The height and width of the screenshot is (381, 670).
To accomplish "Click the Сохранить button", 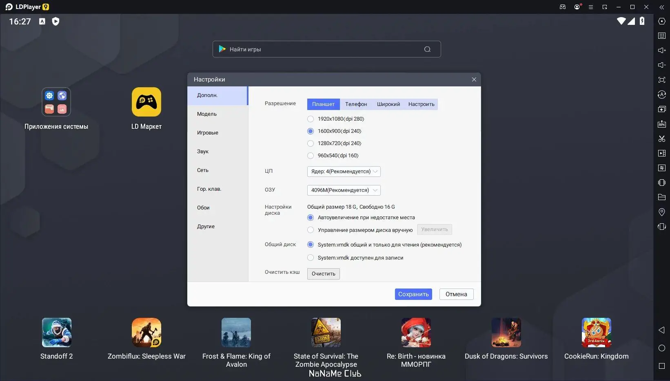I will [x=413, y=294].
